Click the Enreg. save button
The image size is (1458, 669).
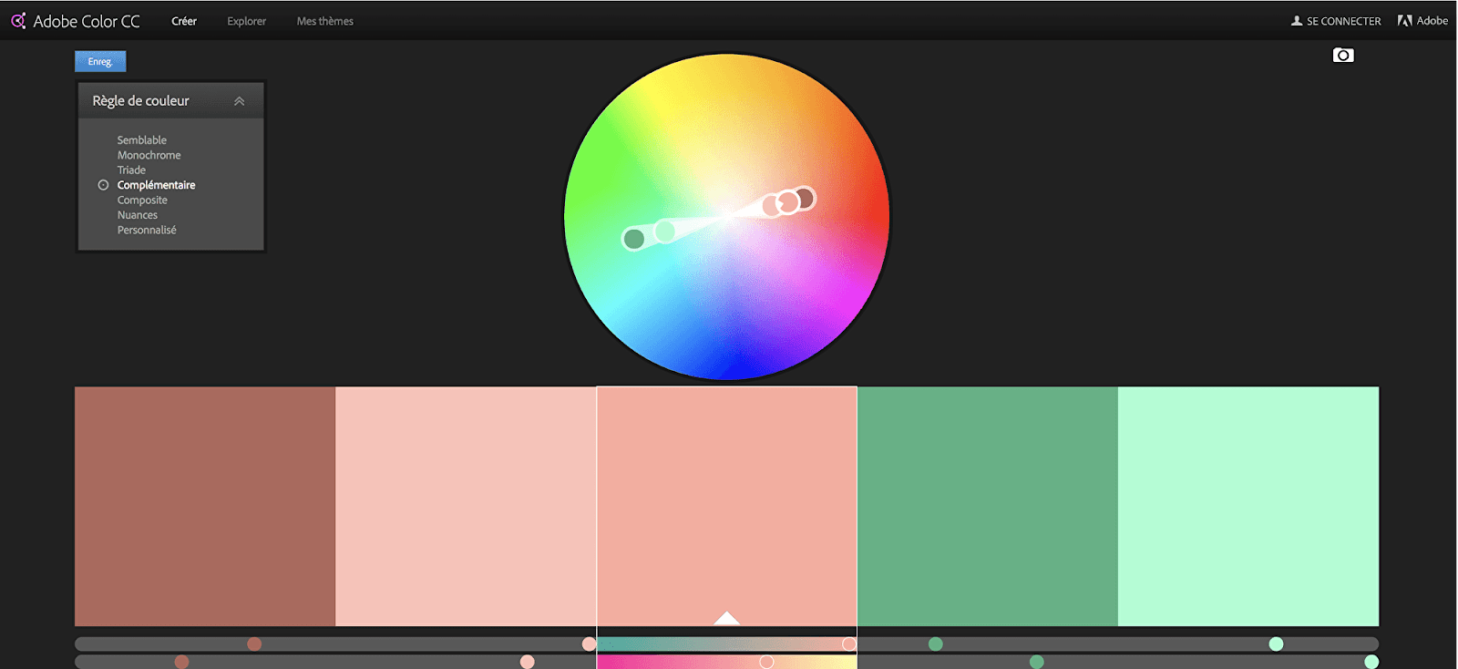(100, 61)
